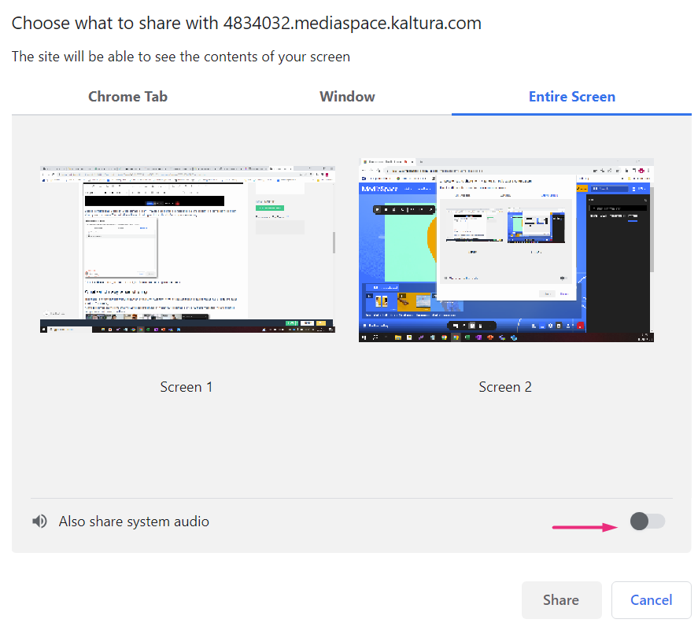
Task: Cancel the screen sharing dialog
Action: 651,600
